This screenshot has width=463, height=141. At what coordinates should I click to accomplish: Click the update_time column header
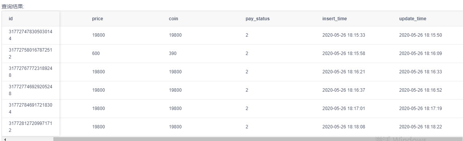(x=413, y=19)
